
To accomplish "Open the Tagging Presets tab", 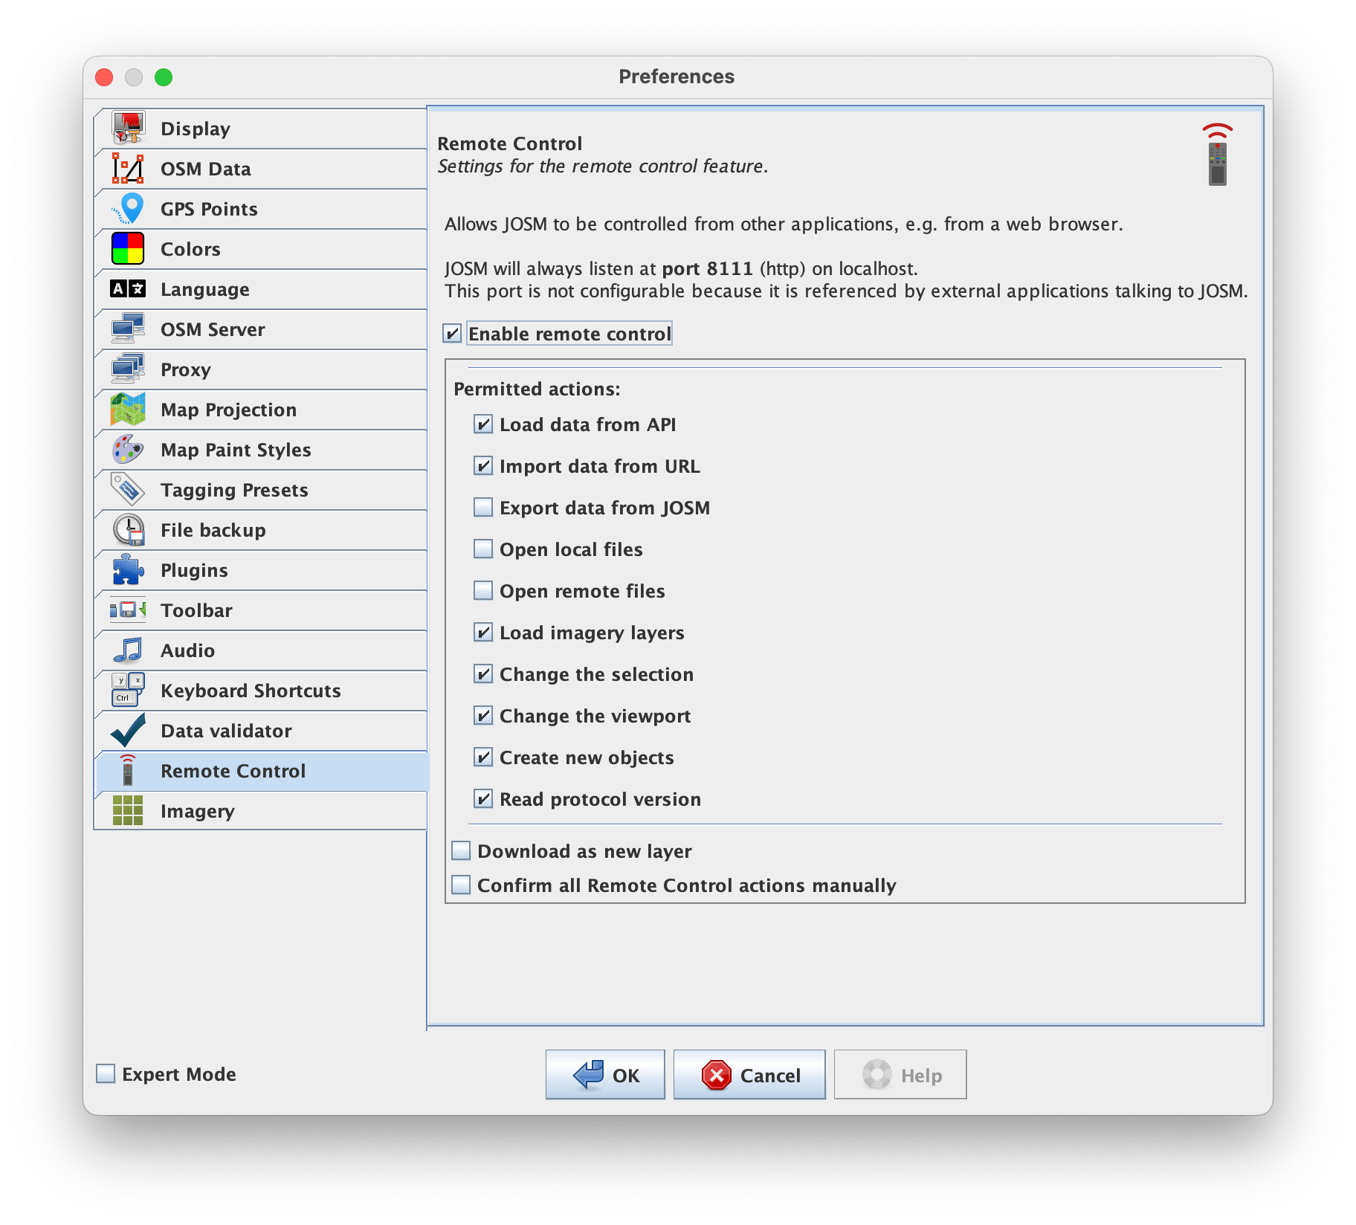I will pyautogui.click(x=234, y=490).
